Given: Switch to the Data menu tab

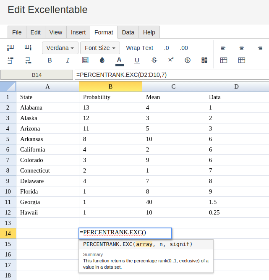Looking at the screenshot, I should coord(128,32).
